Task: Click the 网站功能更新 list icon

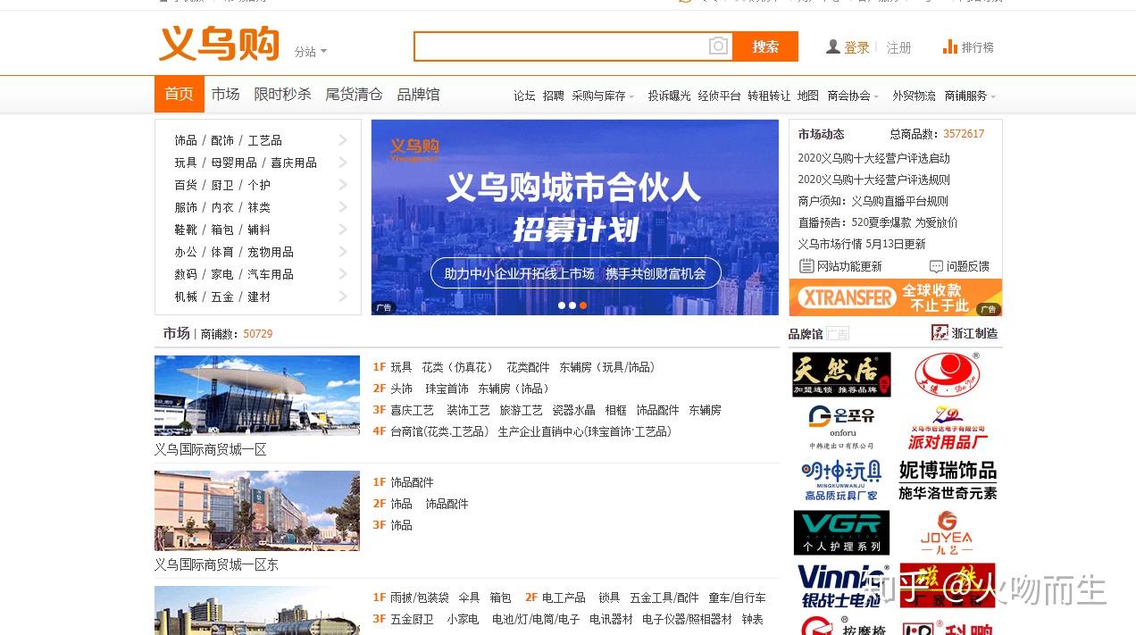Action: click(806, 265)
